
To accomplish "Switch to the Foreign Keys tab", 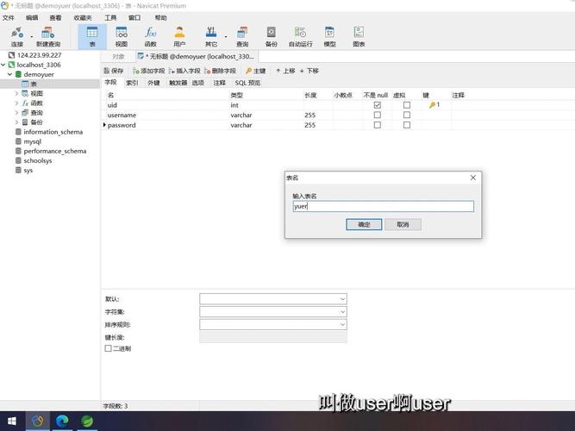I will 153,83.
